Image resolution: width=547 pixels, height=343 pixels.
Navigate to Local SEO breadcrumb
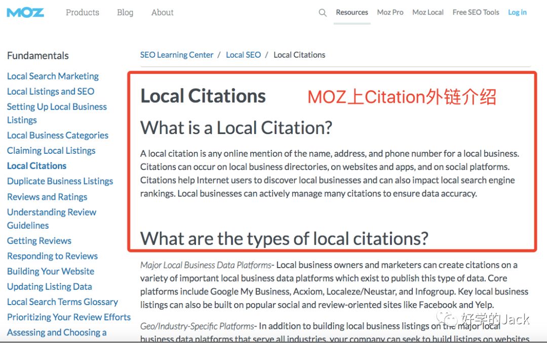244,55
